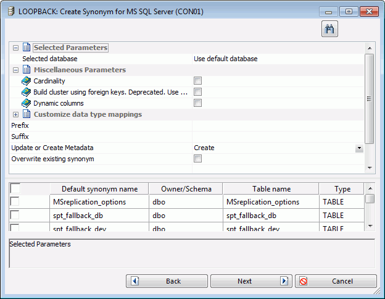The height and width of the screenshot is (299, 385).
Task: Click the Suffix value field
Action: pos(278,137)
